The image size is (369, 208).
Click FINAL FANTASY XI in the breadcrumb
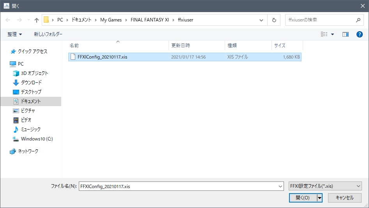click(150, 20)
